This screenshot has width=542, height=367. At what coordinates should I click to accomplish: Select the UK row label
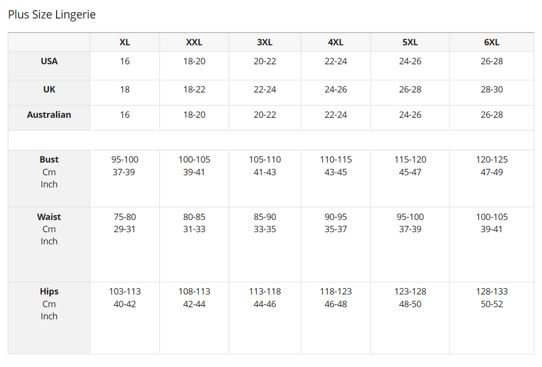[49, 89]
